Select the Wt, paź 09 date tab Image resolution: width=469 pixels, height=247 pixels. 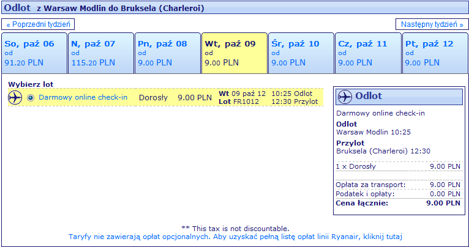coord(234,53)
